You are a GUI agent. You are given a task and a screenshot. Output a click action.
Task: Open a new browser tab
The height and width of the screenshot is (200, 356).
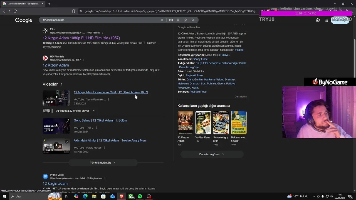[x=49, y=4]
